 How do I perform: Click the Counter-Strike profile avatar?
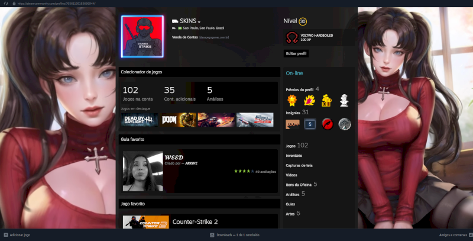click(x=142, y=37)
